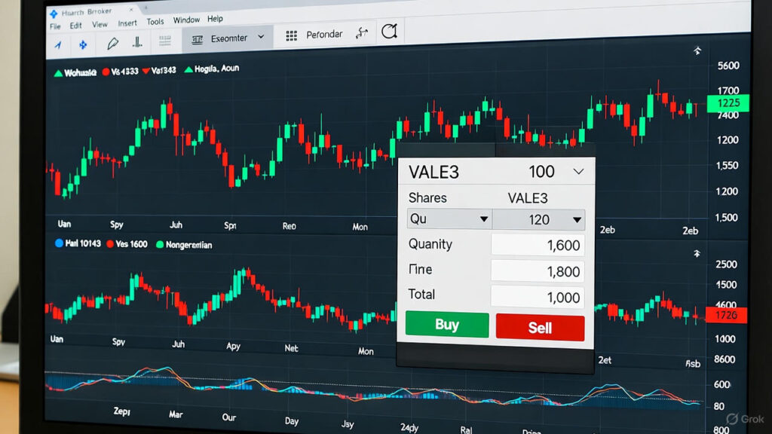Select the pencil drawing tool
The width and height of the screenshot is (772, 434).
click(x=113, y=44)
